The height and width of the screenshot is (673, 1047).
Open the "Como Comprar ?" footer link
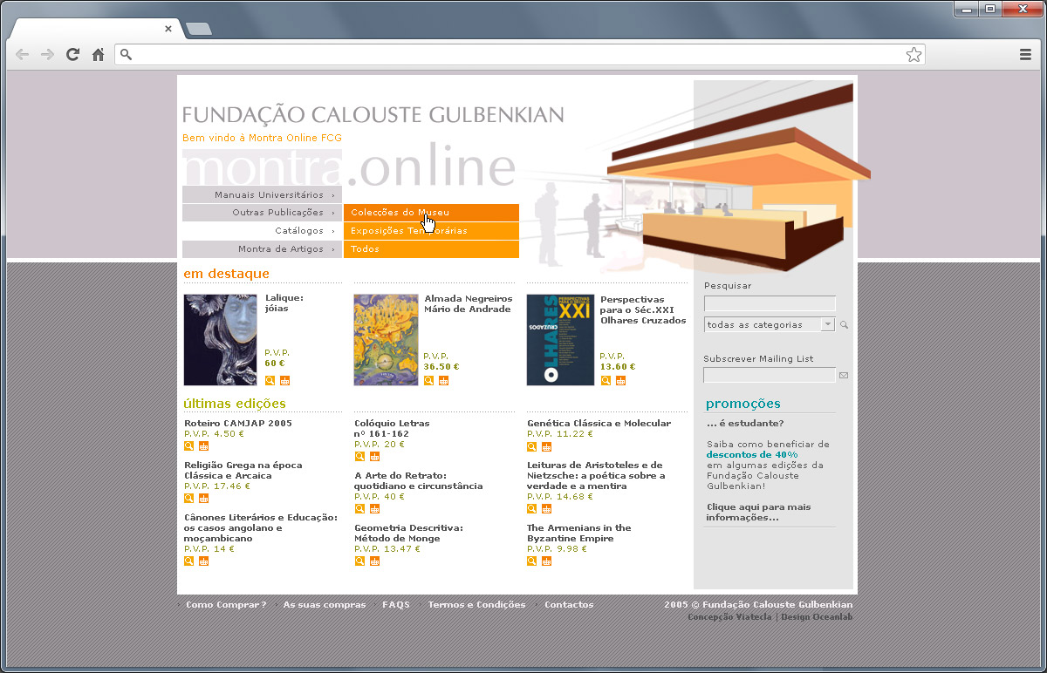pos(226,604)
